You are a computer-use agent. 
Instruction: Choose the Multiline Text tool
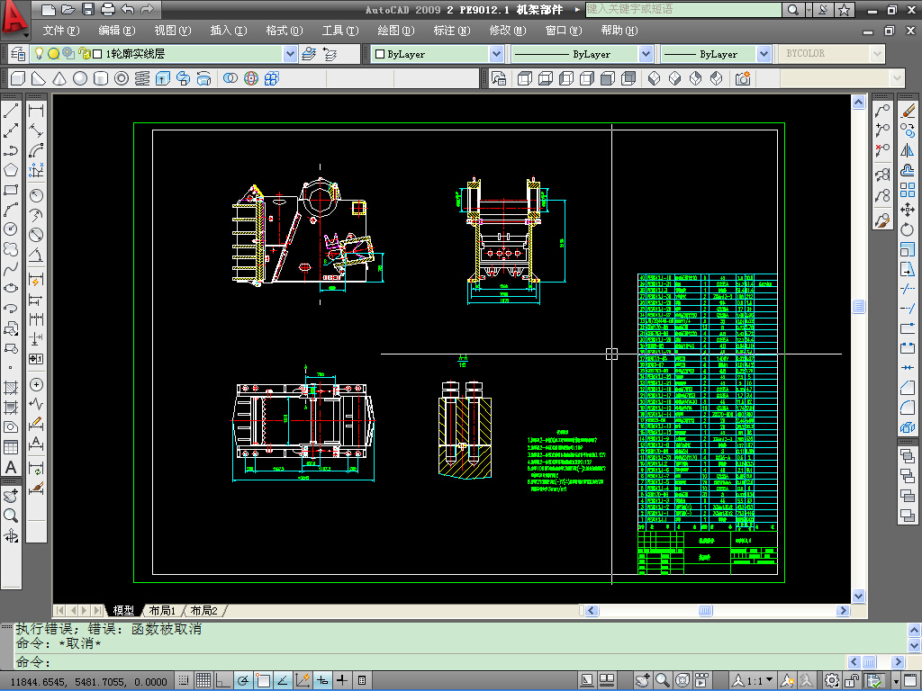(11, 467)
